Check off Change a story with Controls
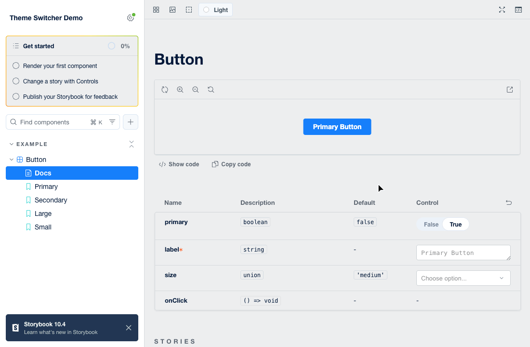 [16, 81]
